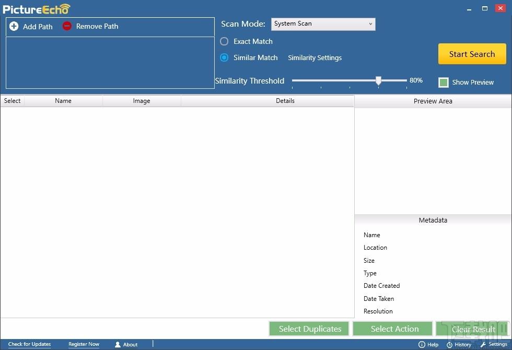Open the Select Action menu
The width and height of the screenshot is (512, 350).
(394, 329)
